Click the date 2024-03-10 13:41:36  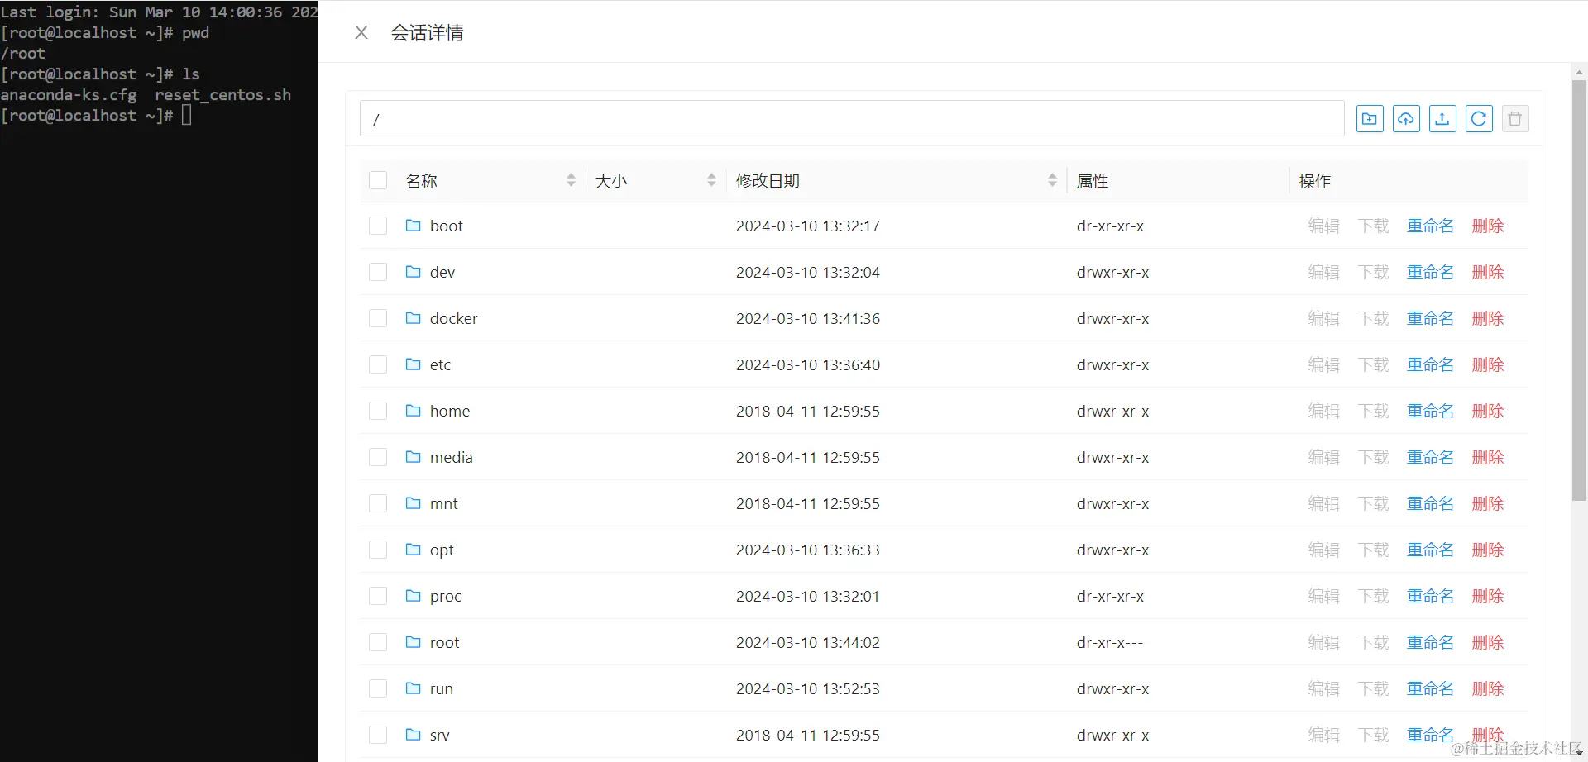click(x=808, y=318)
